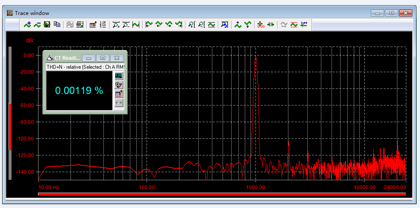Toggle the red limit lines trace icon

294,25
